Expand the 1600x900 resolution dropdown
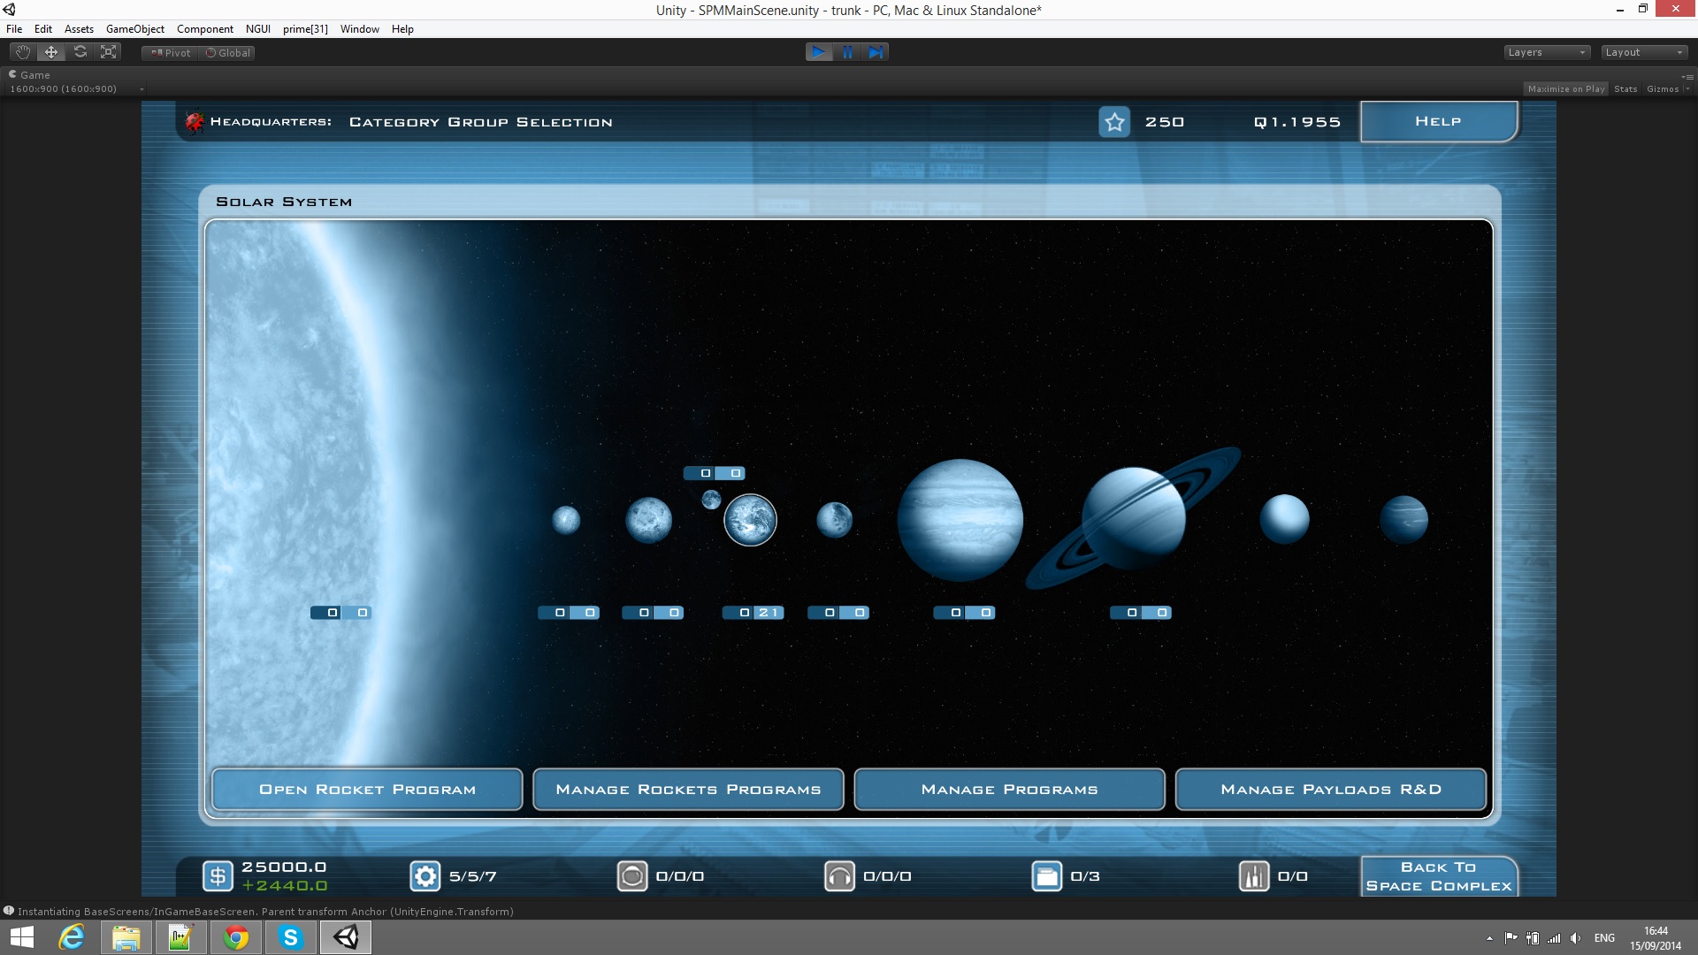 pyautogui.click(x=76, y=88)
